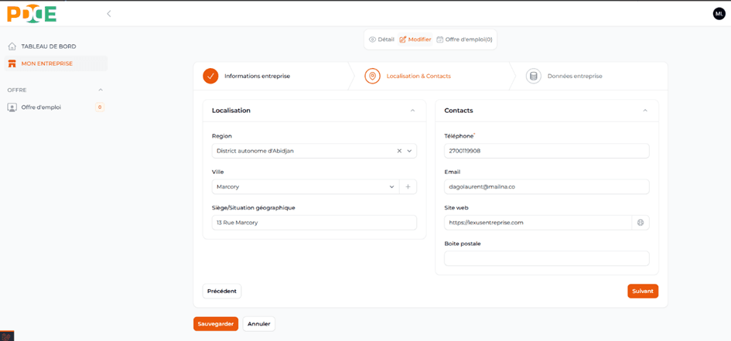Save changes with Sauvegarder

click(x=216, y=324)
